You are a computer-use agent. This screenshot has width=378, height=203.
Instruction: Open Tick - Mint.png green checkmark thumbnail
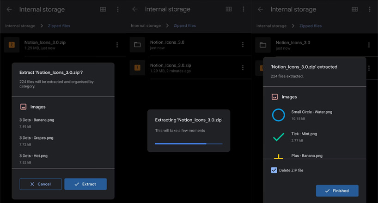279,137
